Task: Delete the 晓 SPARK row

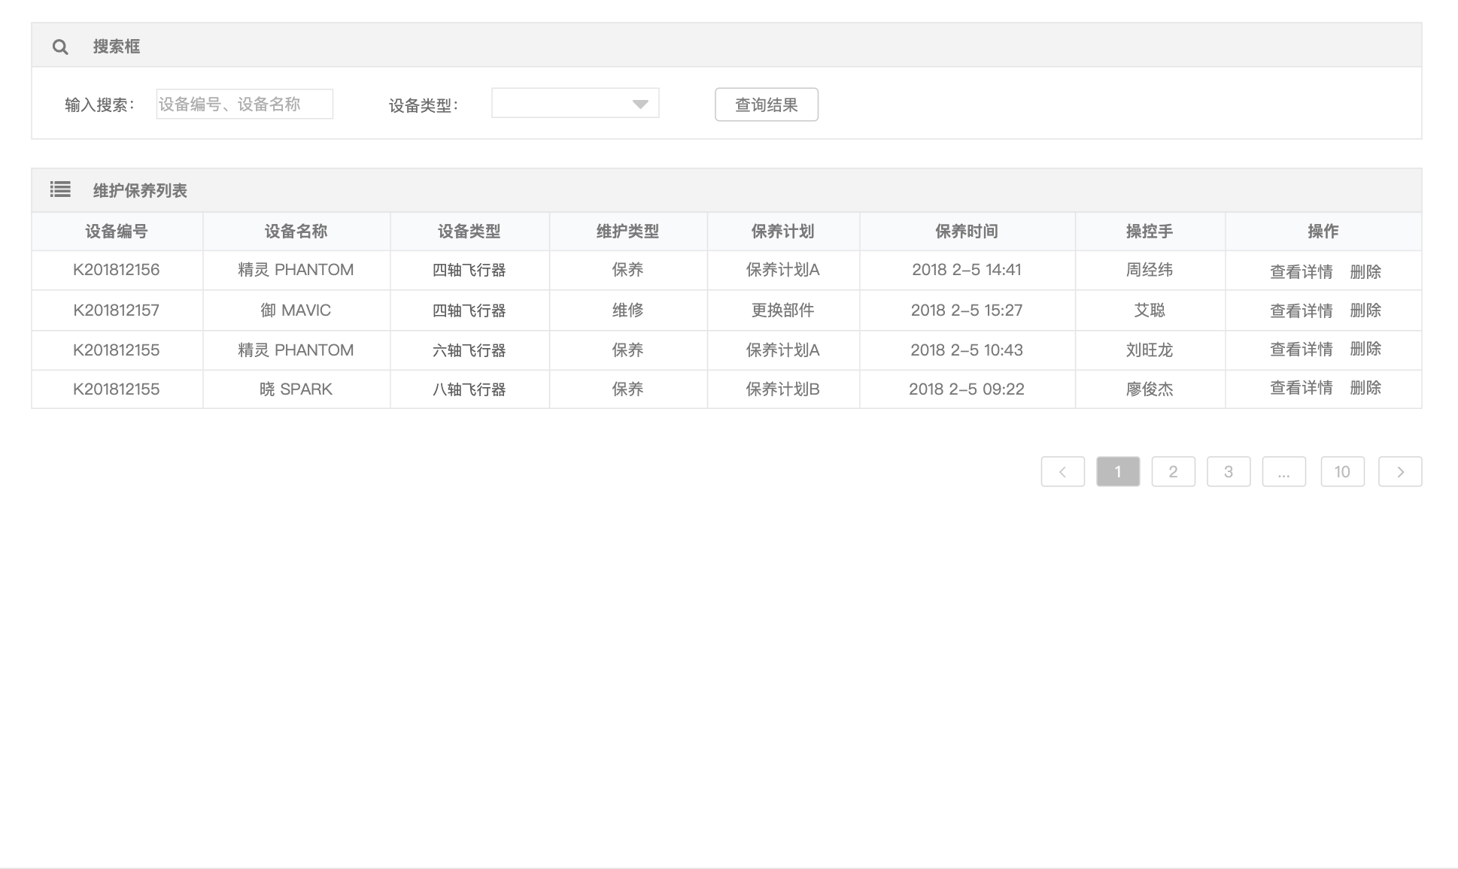Action: tap(1365, 388)
